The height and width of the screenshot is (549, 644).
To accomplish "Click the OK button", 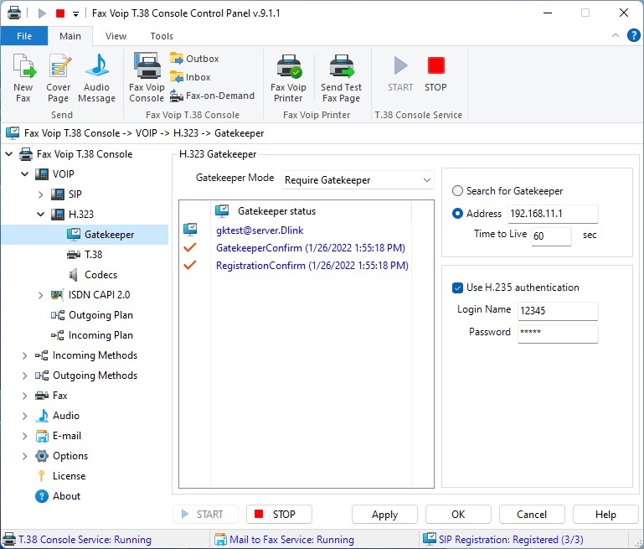I will 458,514.
